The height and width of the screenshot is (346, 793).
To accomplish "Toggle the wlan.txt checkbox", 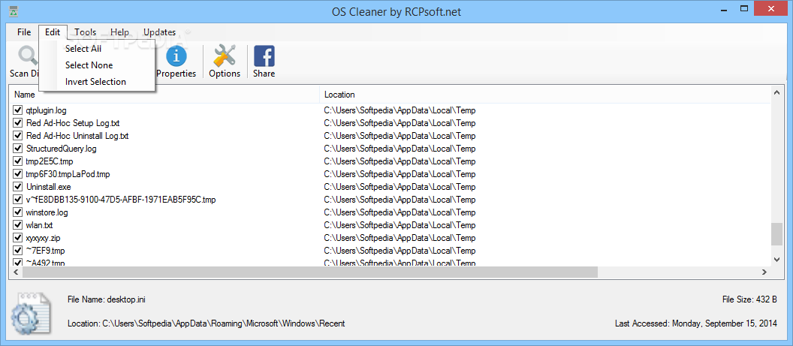I will [x=18, y=224].
